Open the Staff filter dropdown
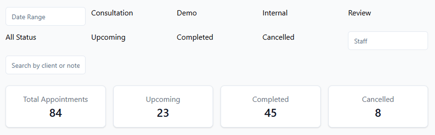 coord(388,41)
